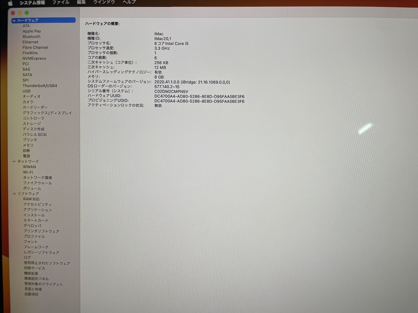Screen dimensions: 418x313
Task: Select 同期サービス in the sidebar
Action: click(x=34, y=268)
